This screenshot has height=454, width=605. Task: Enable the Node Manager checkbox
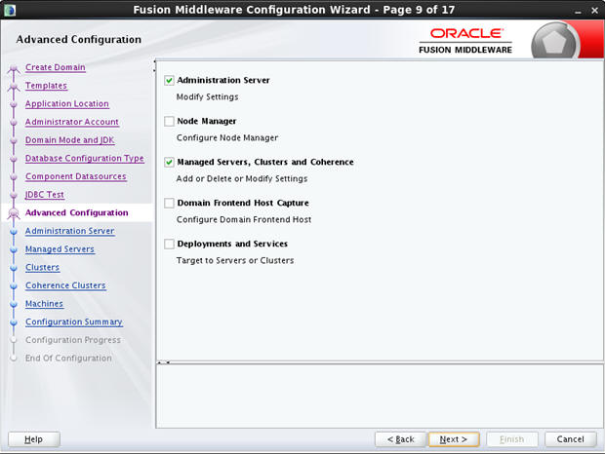169,122
